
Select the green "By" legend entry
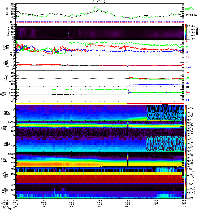[x=187, y=47]
